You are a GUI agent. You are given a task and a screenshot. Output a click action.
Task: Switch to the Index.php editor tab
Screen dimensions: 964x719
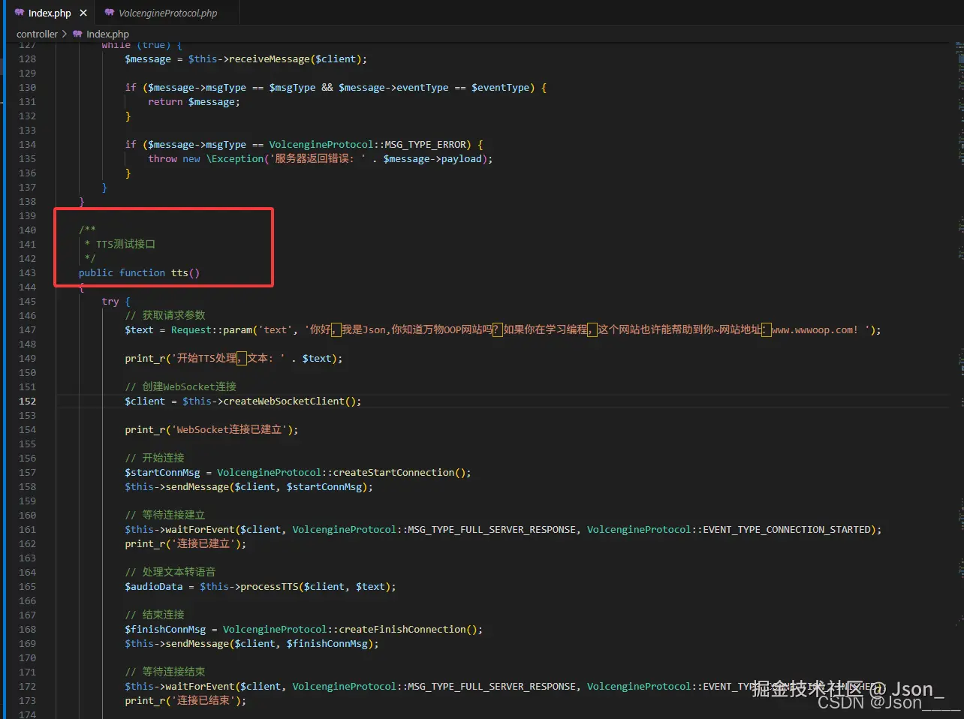point(50,13)
